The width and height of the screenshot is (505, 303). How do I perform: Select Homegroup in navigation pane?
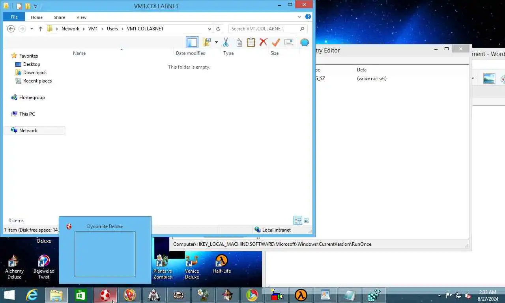point(32,97)
